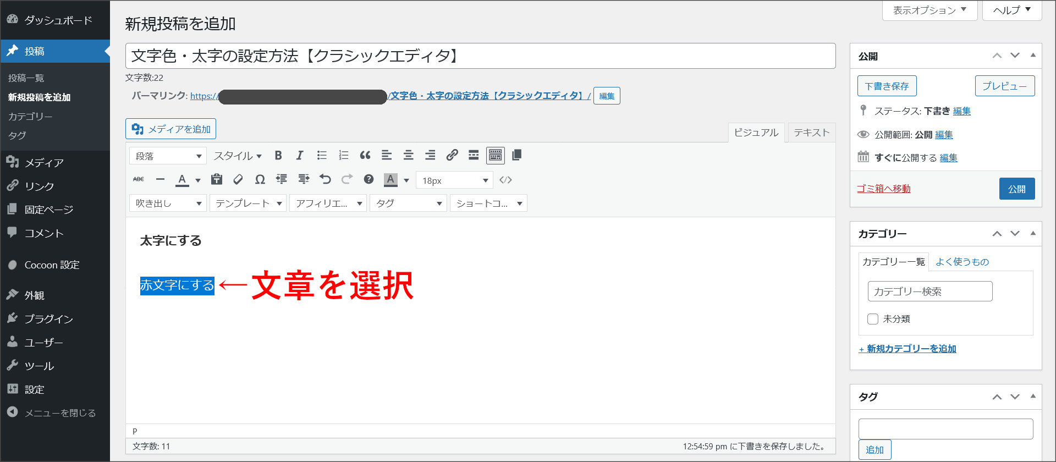Click ゴミ箱へ移動 link
Viewport: 1056px width, 462px height.
click(883, 189)
